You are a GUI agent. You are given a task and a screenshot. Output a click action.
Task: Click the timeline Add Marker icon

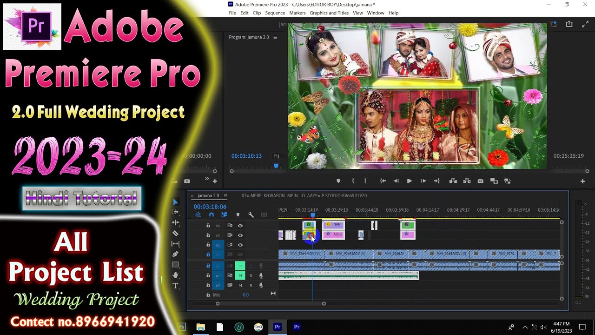[x=238, y=215]
